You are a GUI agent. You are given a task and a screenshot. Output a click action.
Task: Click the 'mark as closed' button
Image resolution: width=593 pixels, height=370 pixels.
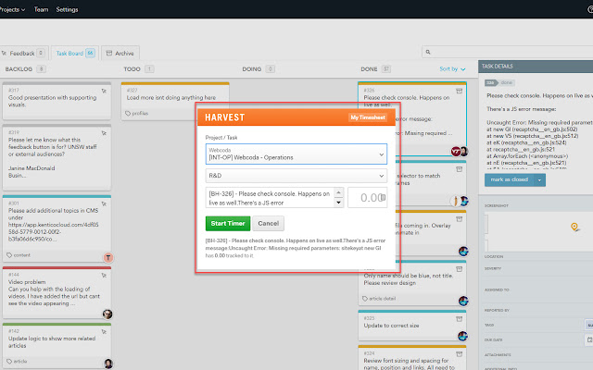510,180
